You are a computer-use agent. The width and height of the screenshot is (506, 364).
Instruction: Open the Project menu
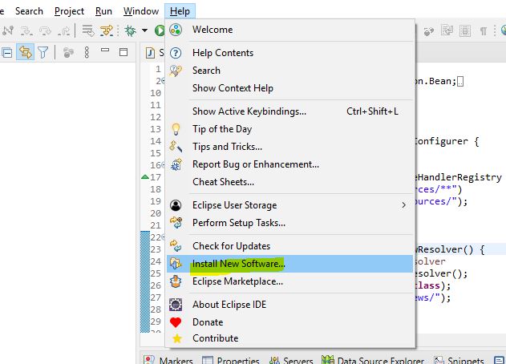pos(69,11)
